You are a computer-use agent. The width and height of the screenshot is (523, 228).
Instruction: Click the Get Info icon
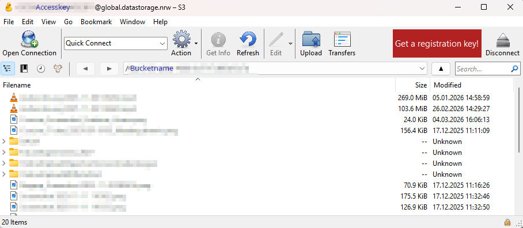tap(218, 40)
